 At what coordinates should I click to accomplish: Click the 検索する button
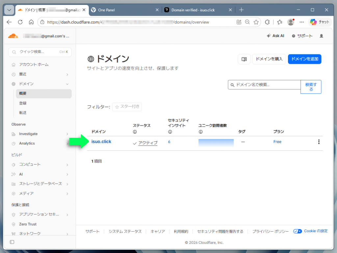(311, 87)
